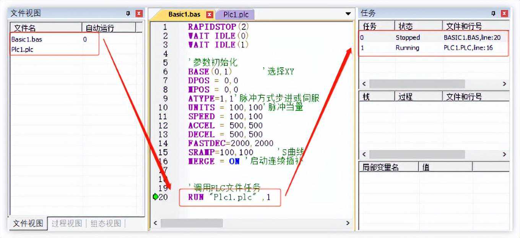Select Plc1.plc in the file list
This screenshot has width=520, height=238.
pyautogui.click(x=22, y=49)
